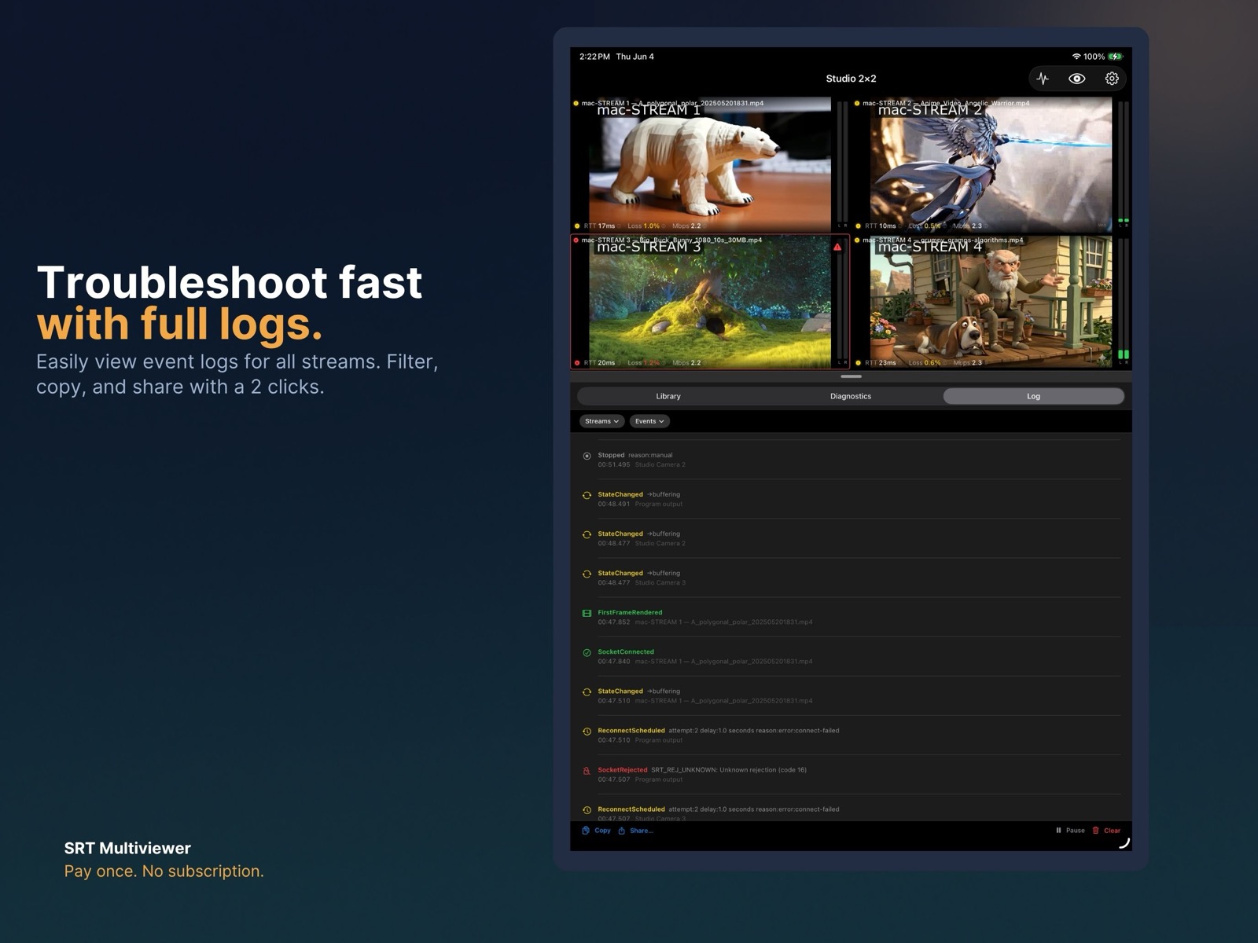Click the ReconnectScheduled label at 00:47.510 Program output

click(631, 730)
